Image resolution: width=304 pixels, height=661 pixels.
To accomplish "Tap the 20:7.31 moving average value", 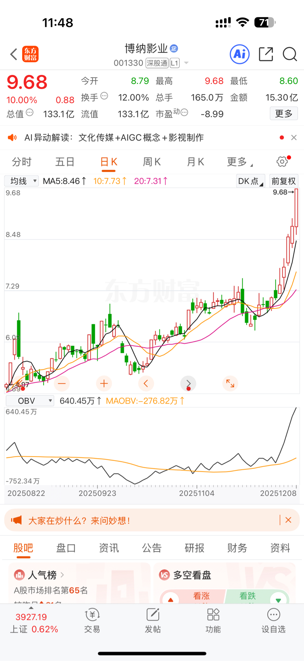I will [x=151, y=181].
